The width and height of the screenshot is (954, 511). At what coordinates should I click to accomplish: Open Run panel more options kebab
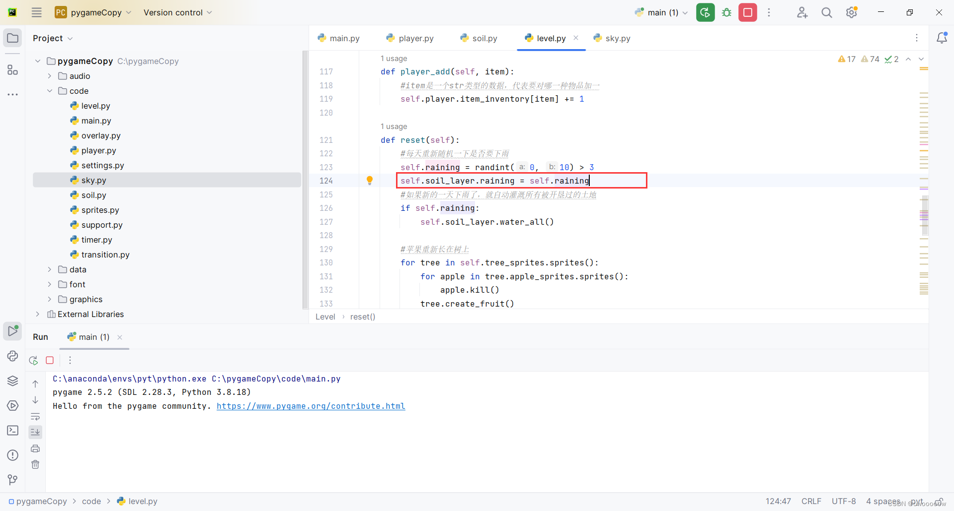click(70, 360)
